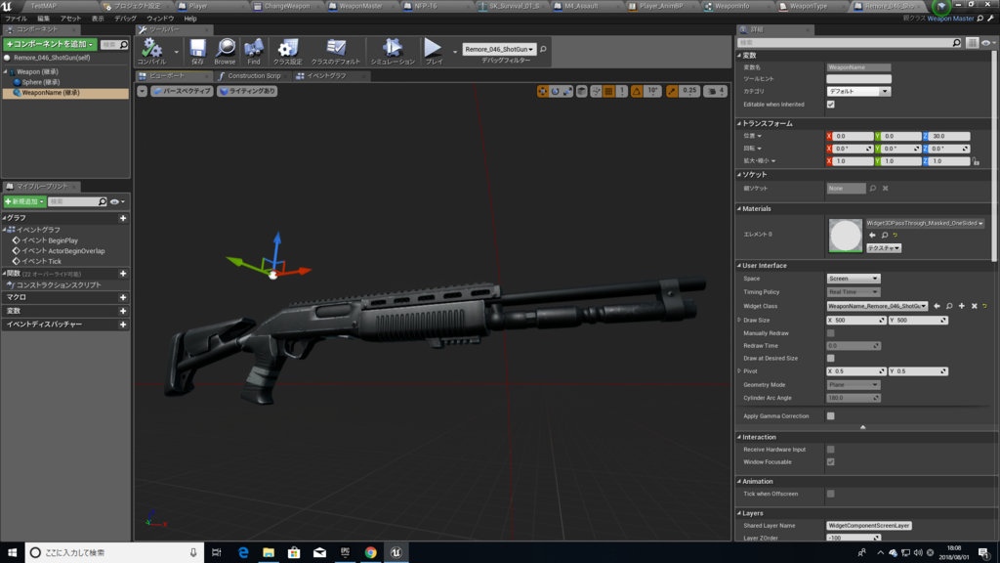Toggle Receive Hardware Input checkbox

click(x=830, y=450)
